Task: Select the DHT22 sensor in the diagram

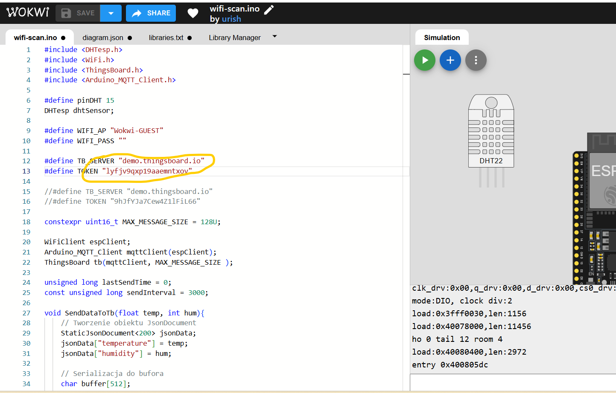Action: [491, 141]
